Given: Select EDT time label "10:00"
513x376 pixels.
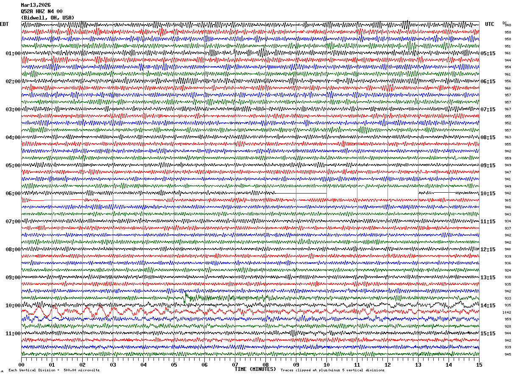Looking at the screenshot, I should coord(13,306).
